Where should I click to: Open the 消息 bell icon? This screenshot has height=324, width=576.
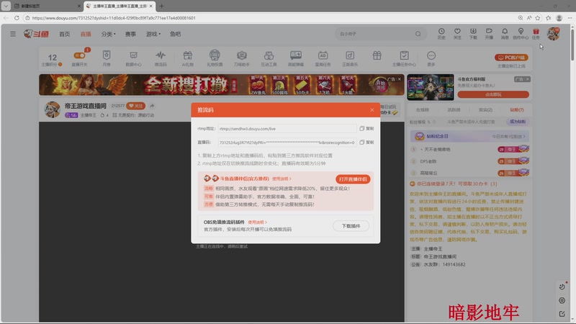tap(505, 34)
